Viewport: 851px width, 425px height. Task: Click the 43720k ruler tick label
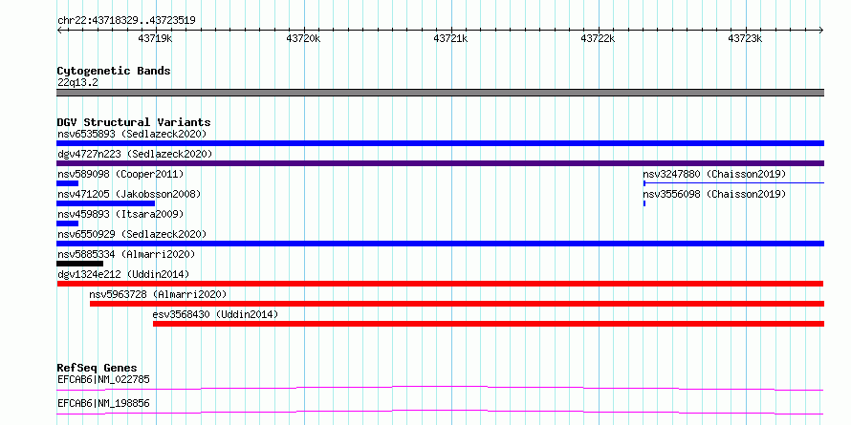coord(303,39)
